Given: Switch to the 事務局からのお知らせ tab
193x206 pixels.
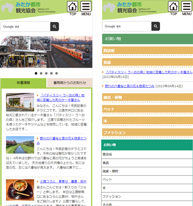Looking at the screenshot, I should (70, 83).
